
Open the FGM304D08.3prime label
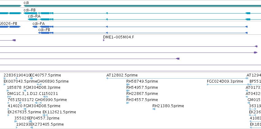coord(42,88)
